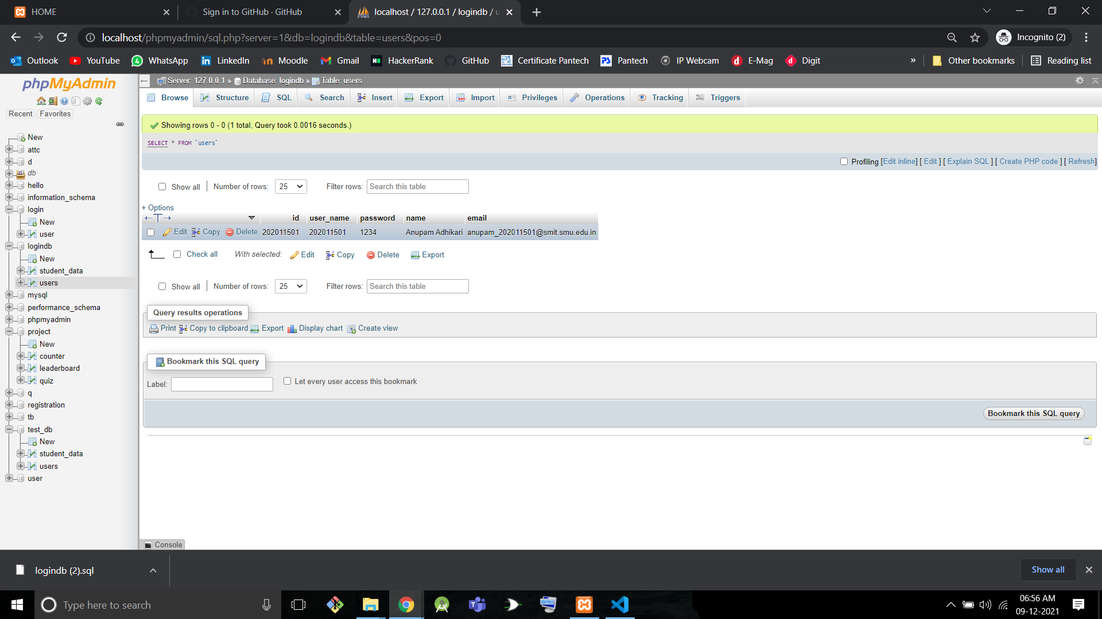Collapse the project database tree node
The height and width of the screenshot is (619, 1102).
coord(9,332)
